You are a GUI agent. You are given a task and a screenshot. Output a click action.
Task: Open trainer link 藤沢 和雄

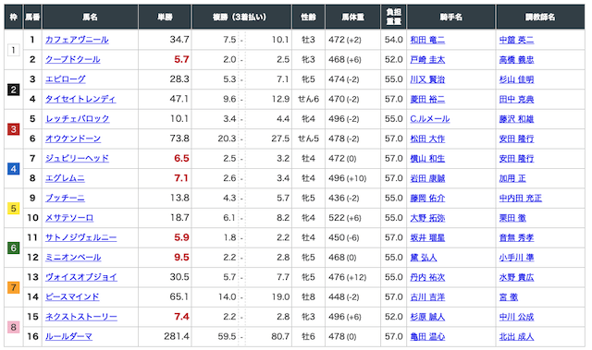tap(516, 119)
